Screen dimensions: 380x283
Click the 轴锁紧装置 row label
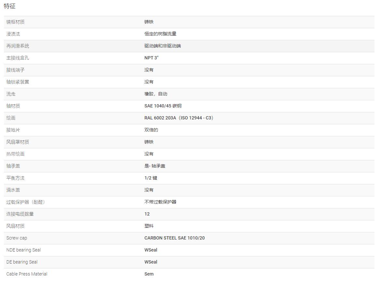(18, 82)
